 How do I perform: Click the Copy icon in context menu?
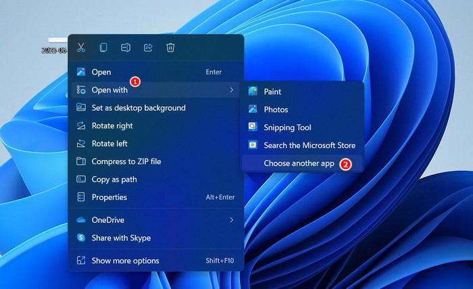pyautogui.click(x=103, y=48)
